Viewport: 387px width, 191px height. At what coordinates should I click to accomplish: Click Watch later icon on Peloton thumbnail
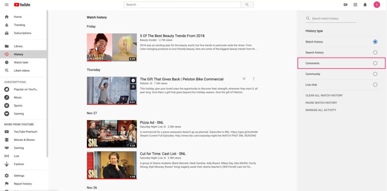(133, 81)
